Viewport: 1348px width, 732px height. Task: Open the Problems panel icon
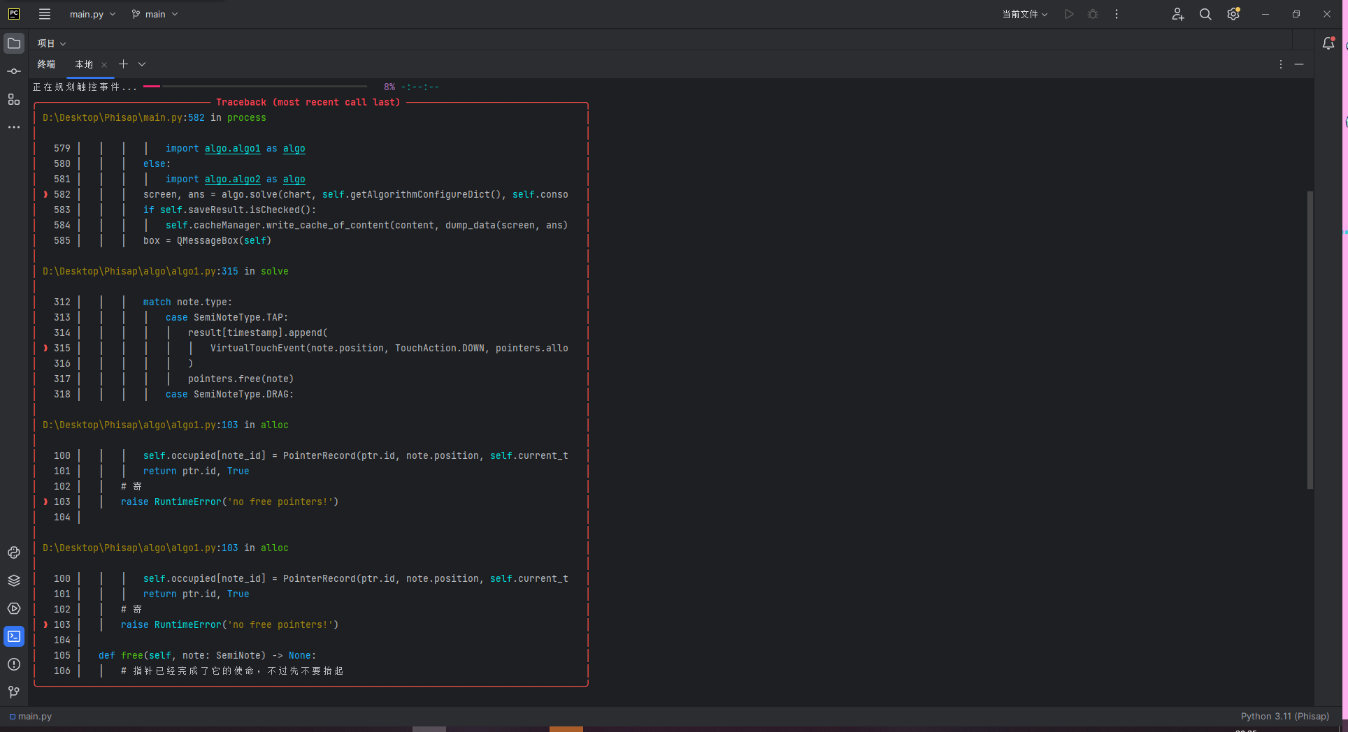[x=14, y=664]
